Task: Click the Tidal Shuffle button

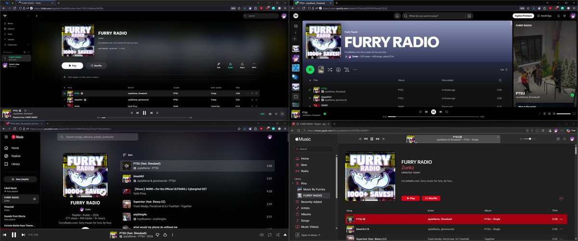Action: coord(96,66)
